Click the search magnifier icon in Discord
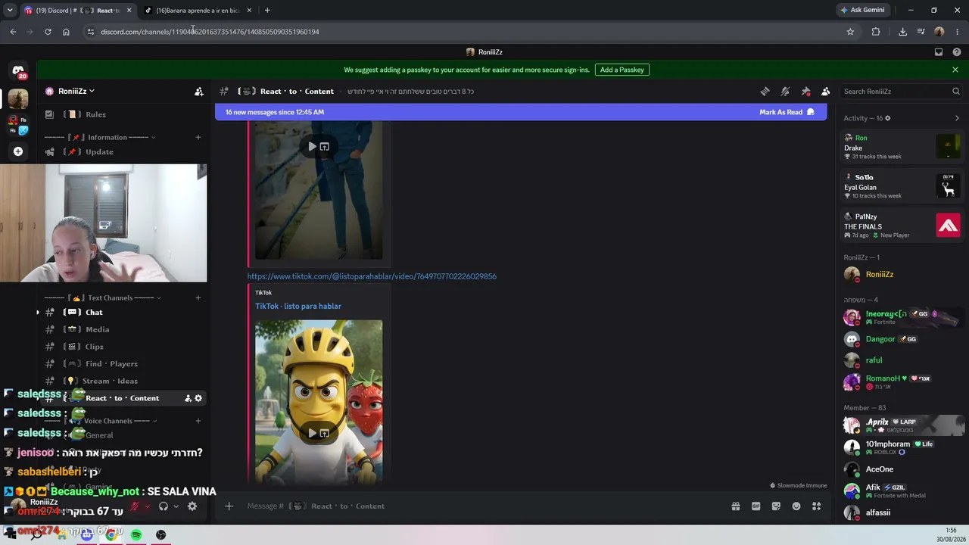This screenshot has height=545, width=969. (955, 92)
